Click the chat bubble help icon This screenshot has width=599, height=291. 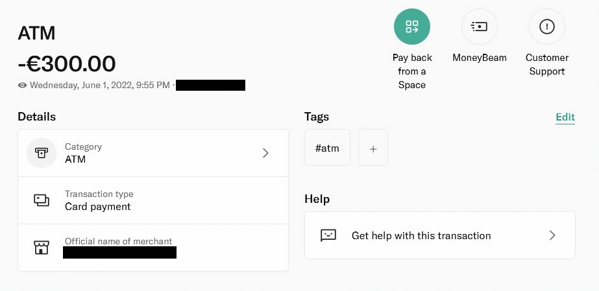pyautogui.click(x=328, y=235)
